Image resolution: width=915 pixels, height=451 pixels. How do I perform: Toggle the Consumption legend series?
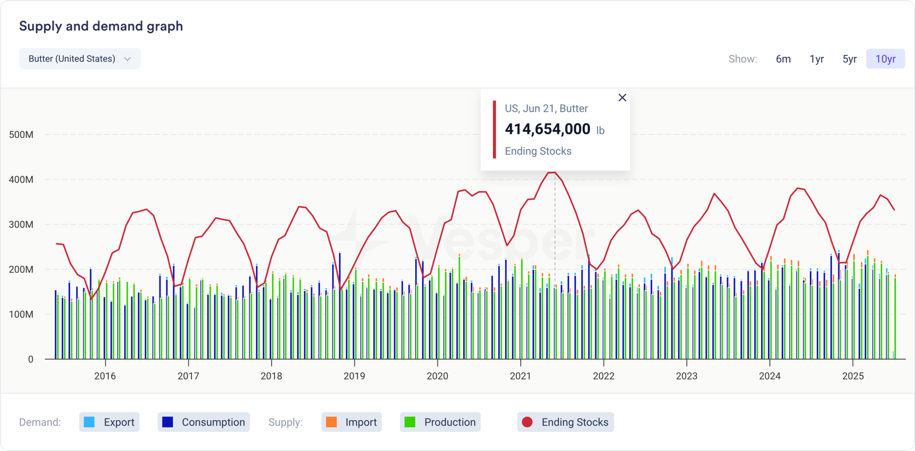[x=204, y=422]
